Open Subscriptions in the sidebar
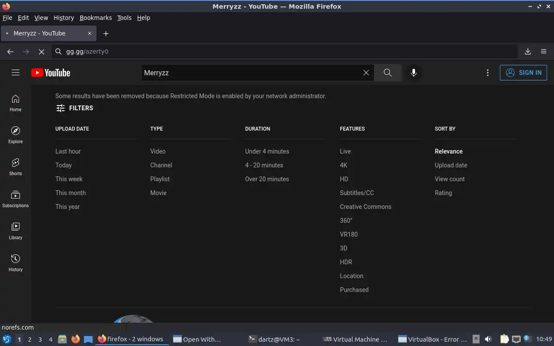The image size is (554, 346). (x=16, y=199)
